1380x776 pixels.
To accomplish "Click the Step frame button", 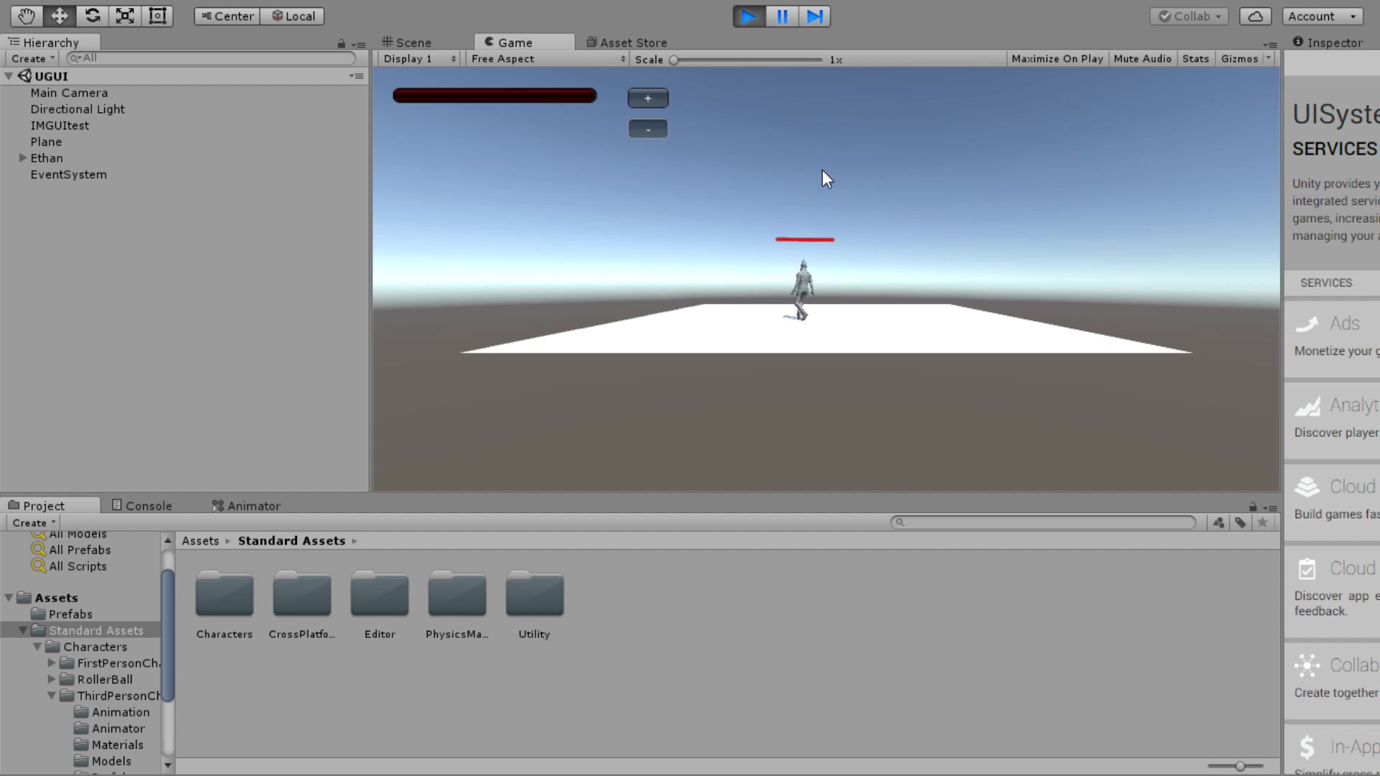I will tap(814, 16).
